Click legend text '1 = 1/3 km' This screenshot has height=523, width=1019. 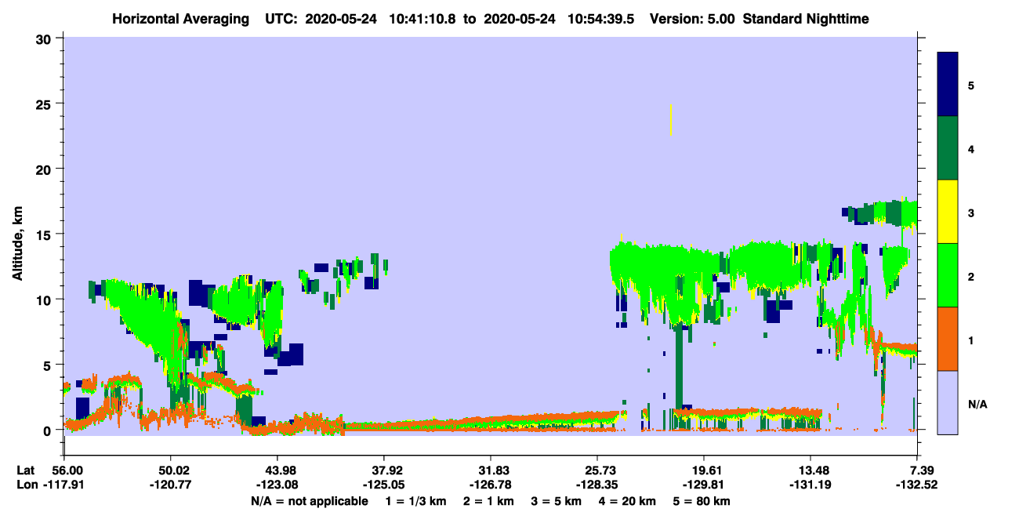coord(415,501)
